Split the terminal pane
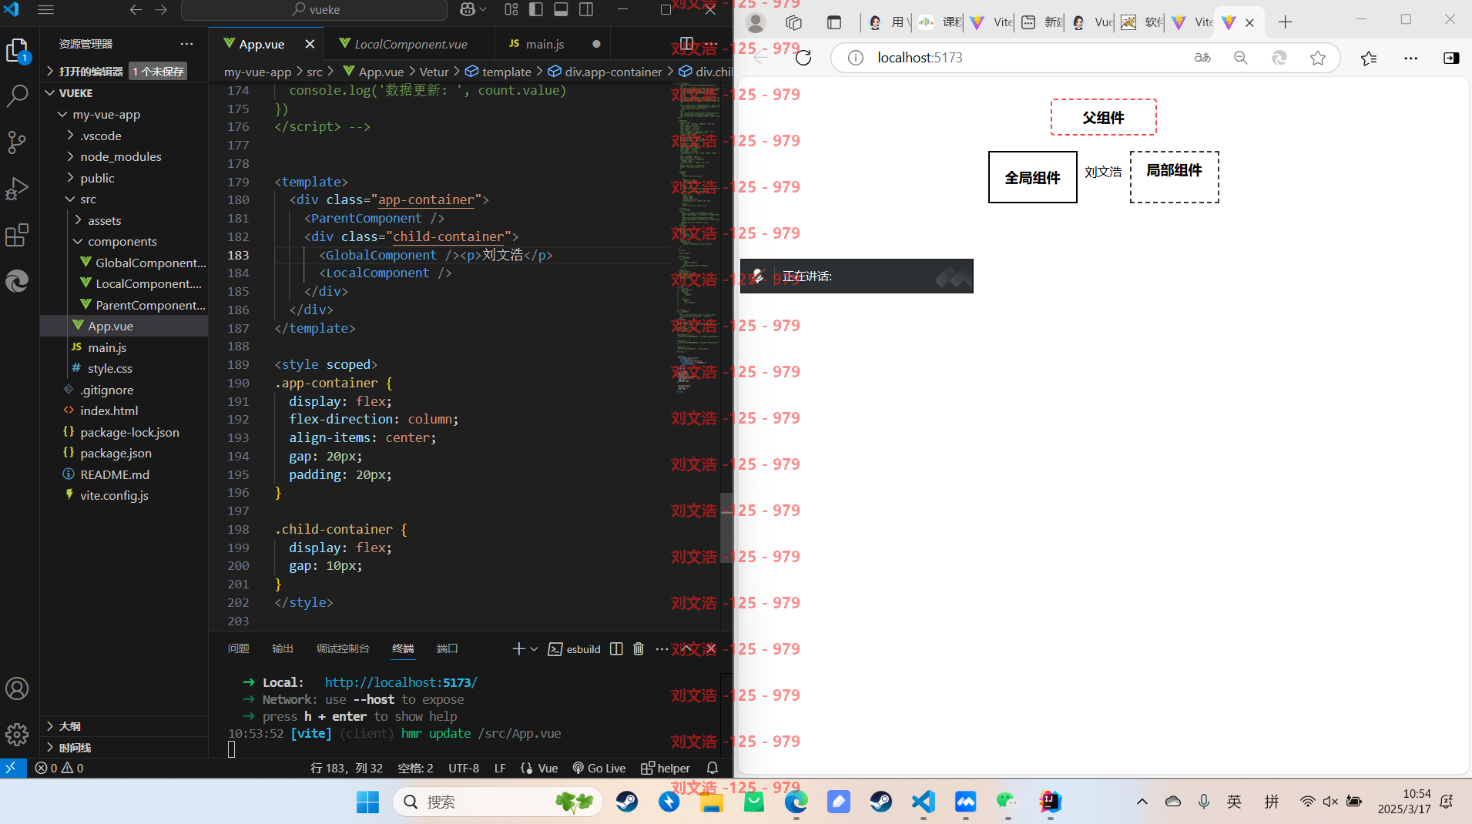 [x=616, y=649]
